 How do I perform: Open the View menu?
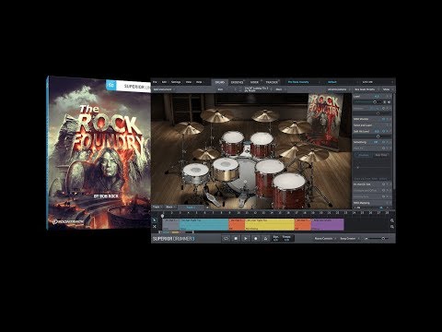(x=189, y=82)
